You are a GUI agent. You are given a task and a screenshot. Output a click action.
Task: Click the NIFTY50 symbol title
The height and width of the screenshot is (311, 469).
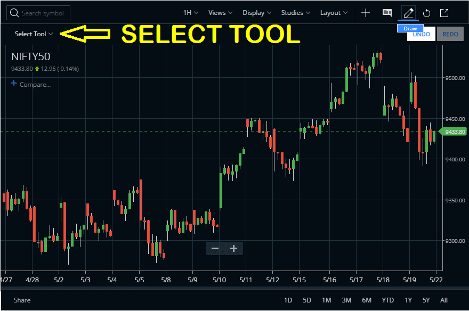click(31, 57)
